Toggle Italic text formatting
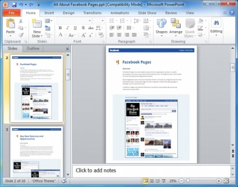 (67, 28)
